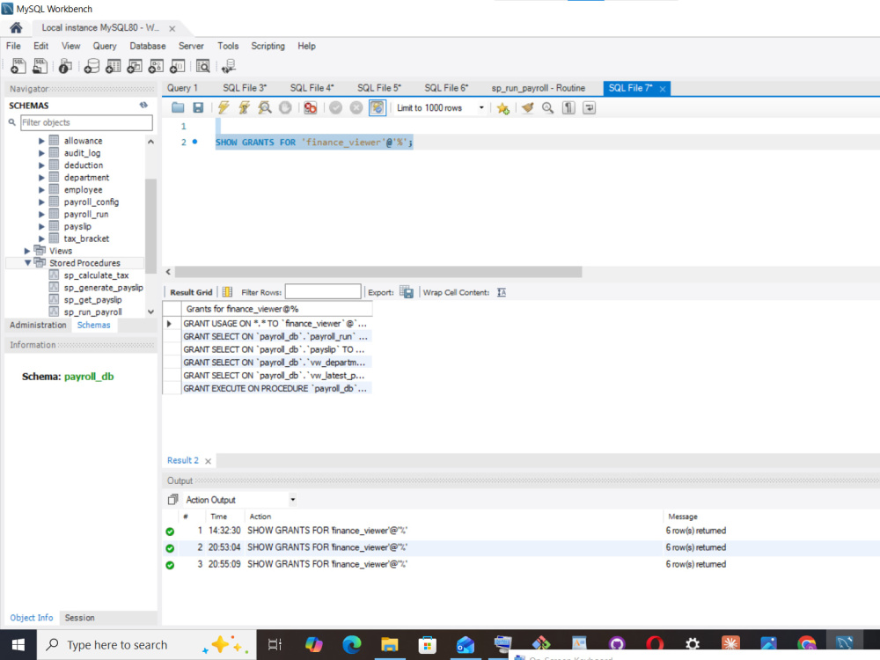Open the Query menu

[x=105, y=46]
